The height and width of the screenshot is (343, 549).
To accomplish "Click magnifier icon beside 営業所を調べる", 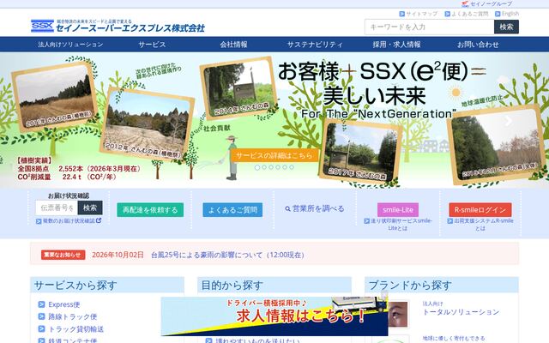I will pos(288,209).
